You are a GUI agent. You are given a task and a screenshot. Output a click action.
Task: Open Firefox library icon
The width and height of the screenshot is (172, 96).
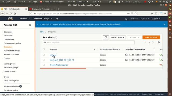152,14
